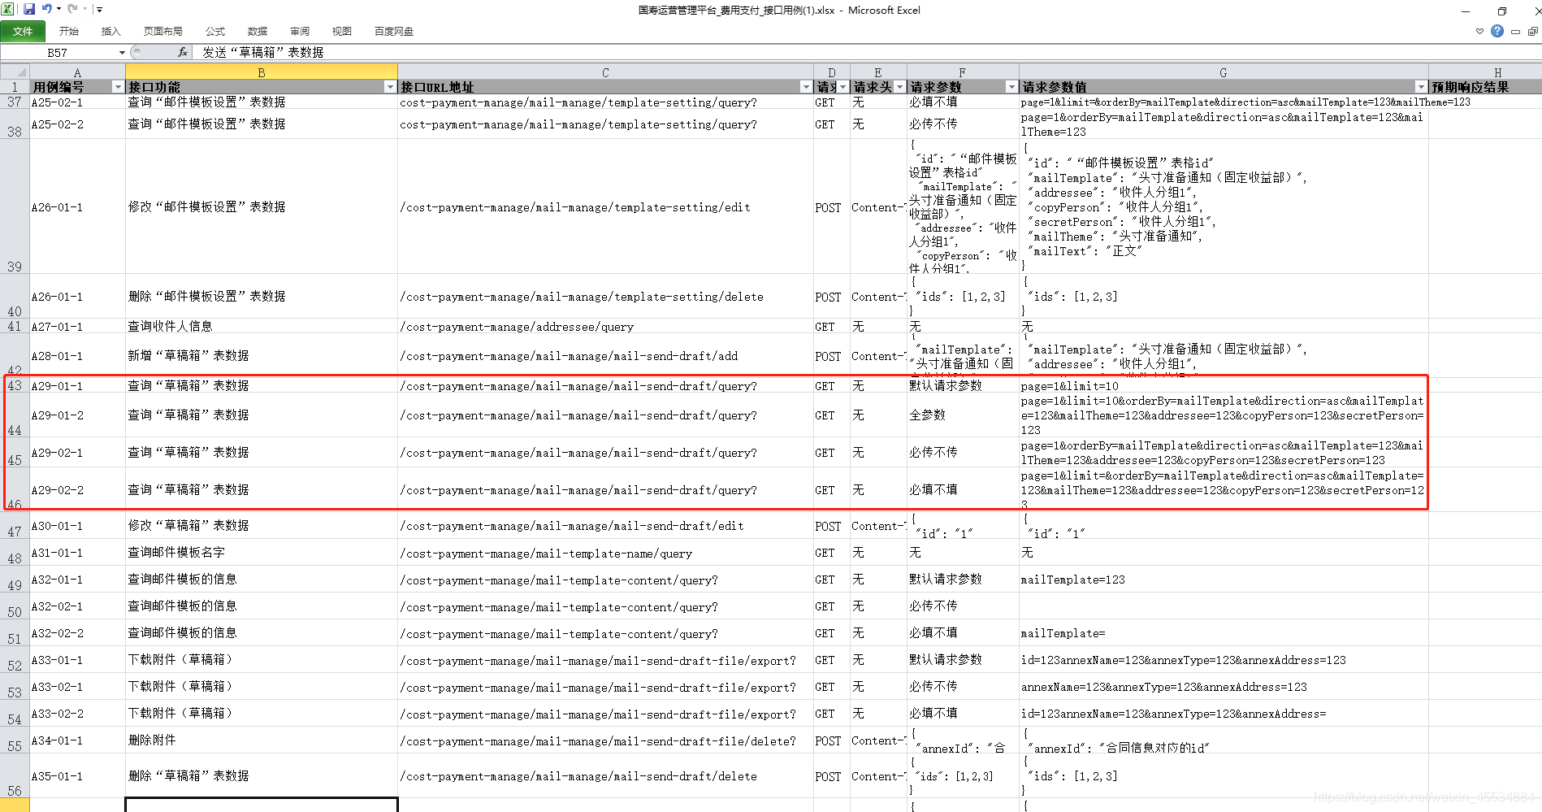Viewport: 1542px width, 812px height.
Task: Open the 数据 ribbon tab
Action: click(x=258, y=31)
